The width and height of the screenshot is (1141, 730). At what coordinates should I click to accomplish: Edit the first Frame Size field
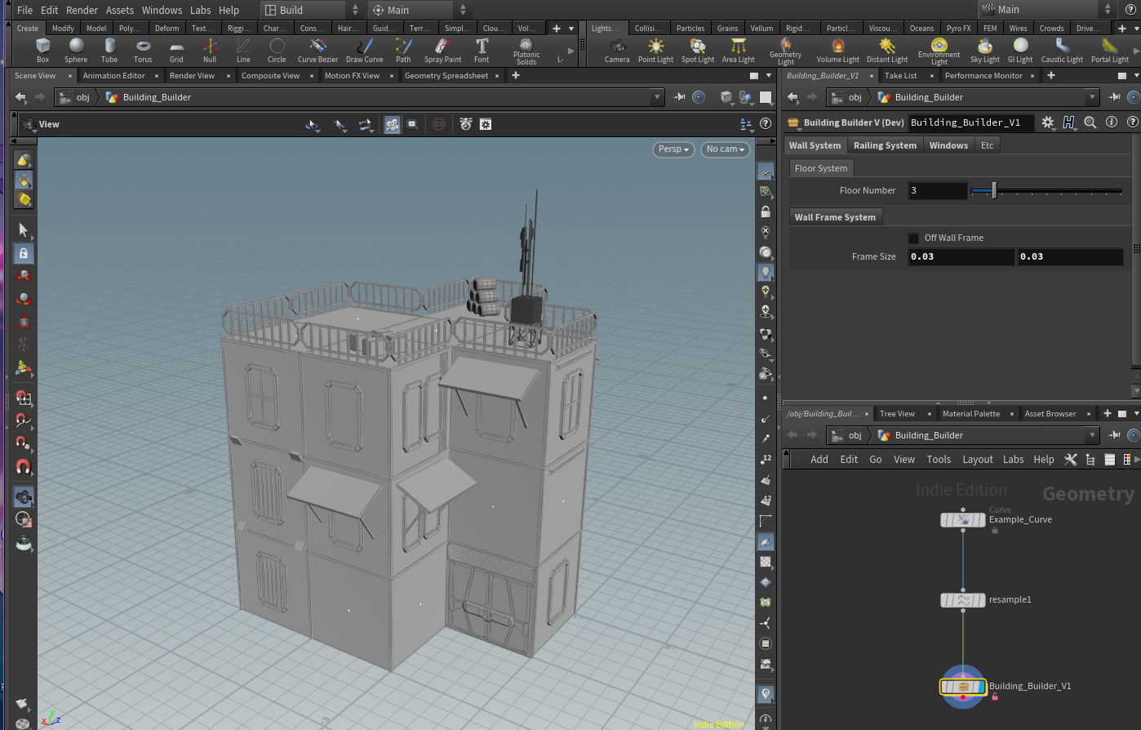(x=961, y=256)
